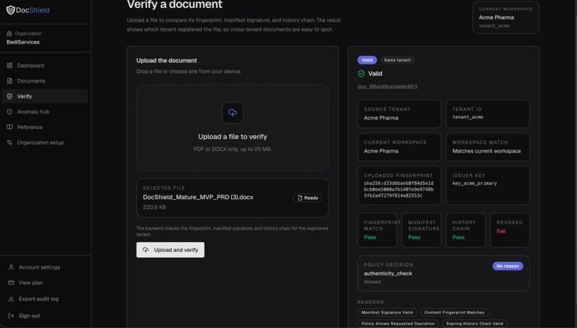Click the View plan card icon
Image resolution: width=577 pixels, height=328 pixels.
(x=11, y=283)
